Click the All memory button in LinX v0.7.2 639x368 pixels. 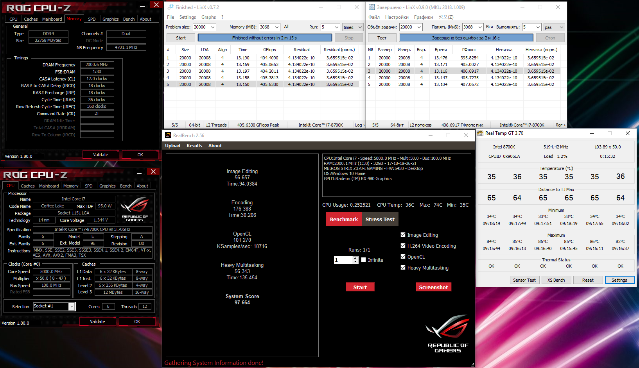[x=286, y=27]
